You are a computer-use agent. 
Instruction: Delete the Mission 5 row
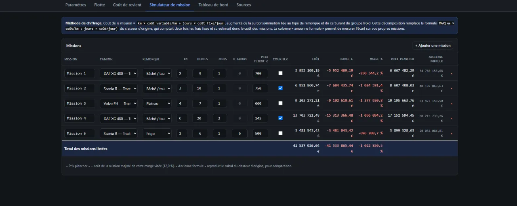click(452, 133)
